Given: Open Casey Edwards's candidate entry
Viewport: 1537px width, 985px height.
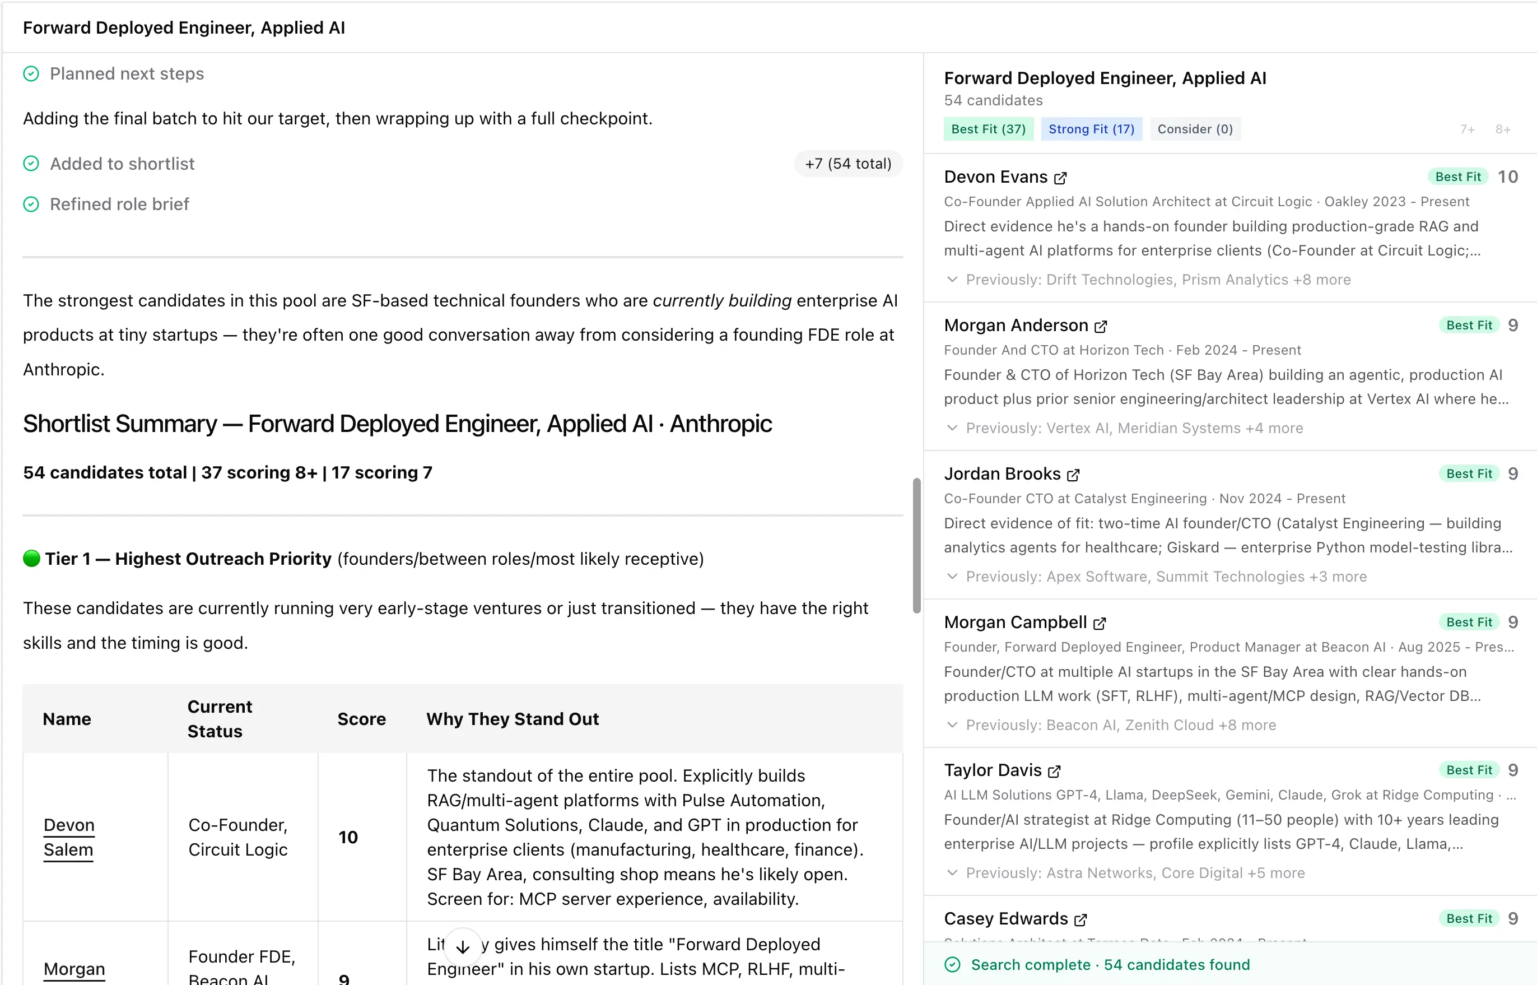Looking at the screenshot, I should click(x=1005, y=919).
